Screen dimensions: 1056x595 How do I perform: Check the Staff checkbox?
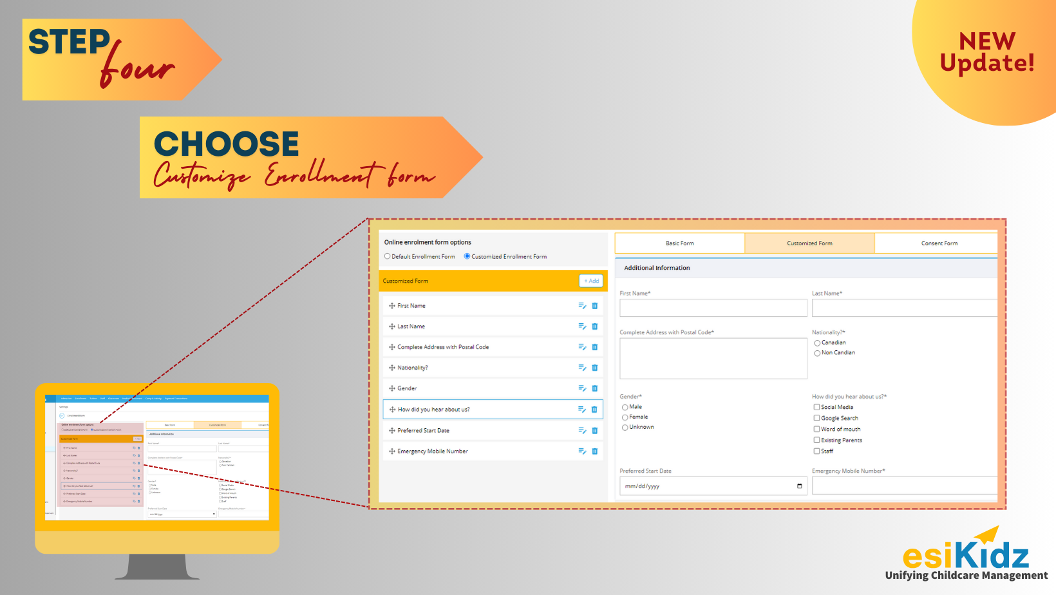[816, 451]
